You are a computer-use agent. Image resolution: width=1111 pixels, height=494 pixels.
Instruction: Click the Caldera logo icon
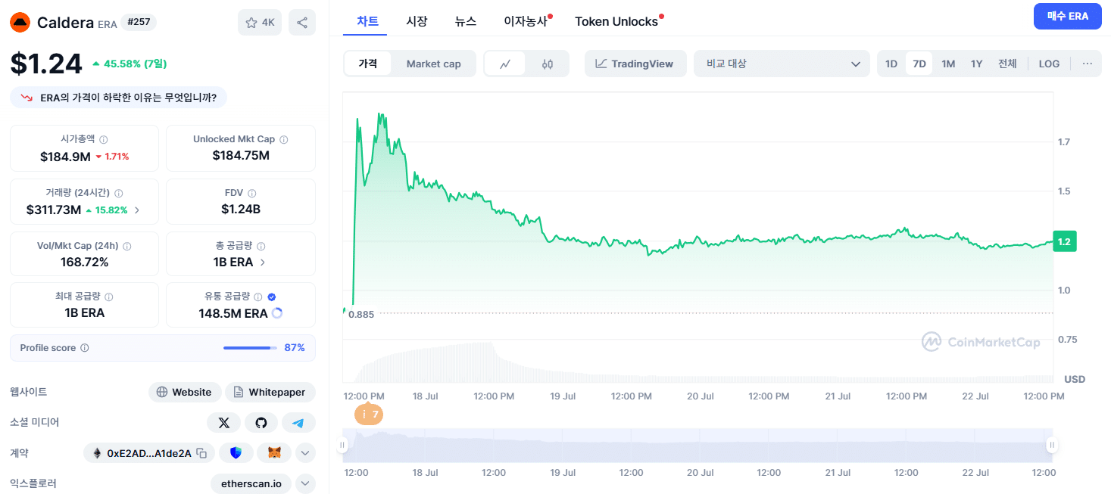(20, 23)
